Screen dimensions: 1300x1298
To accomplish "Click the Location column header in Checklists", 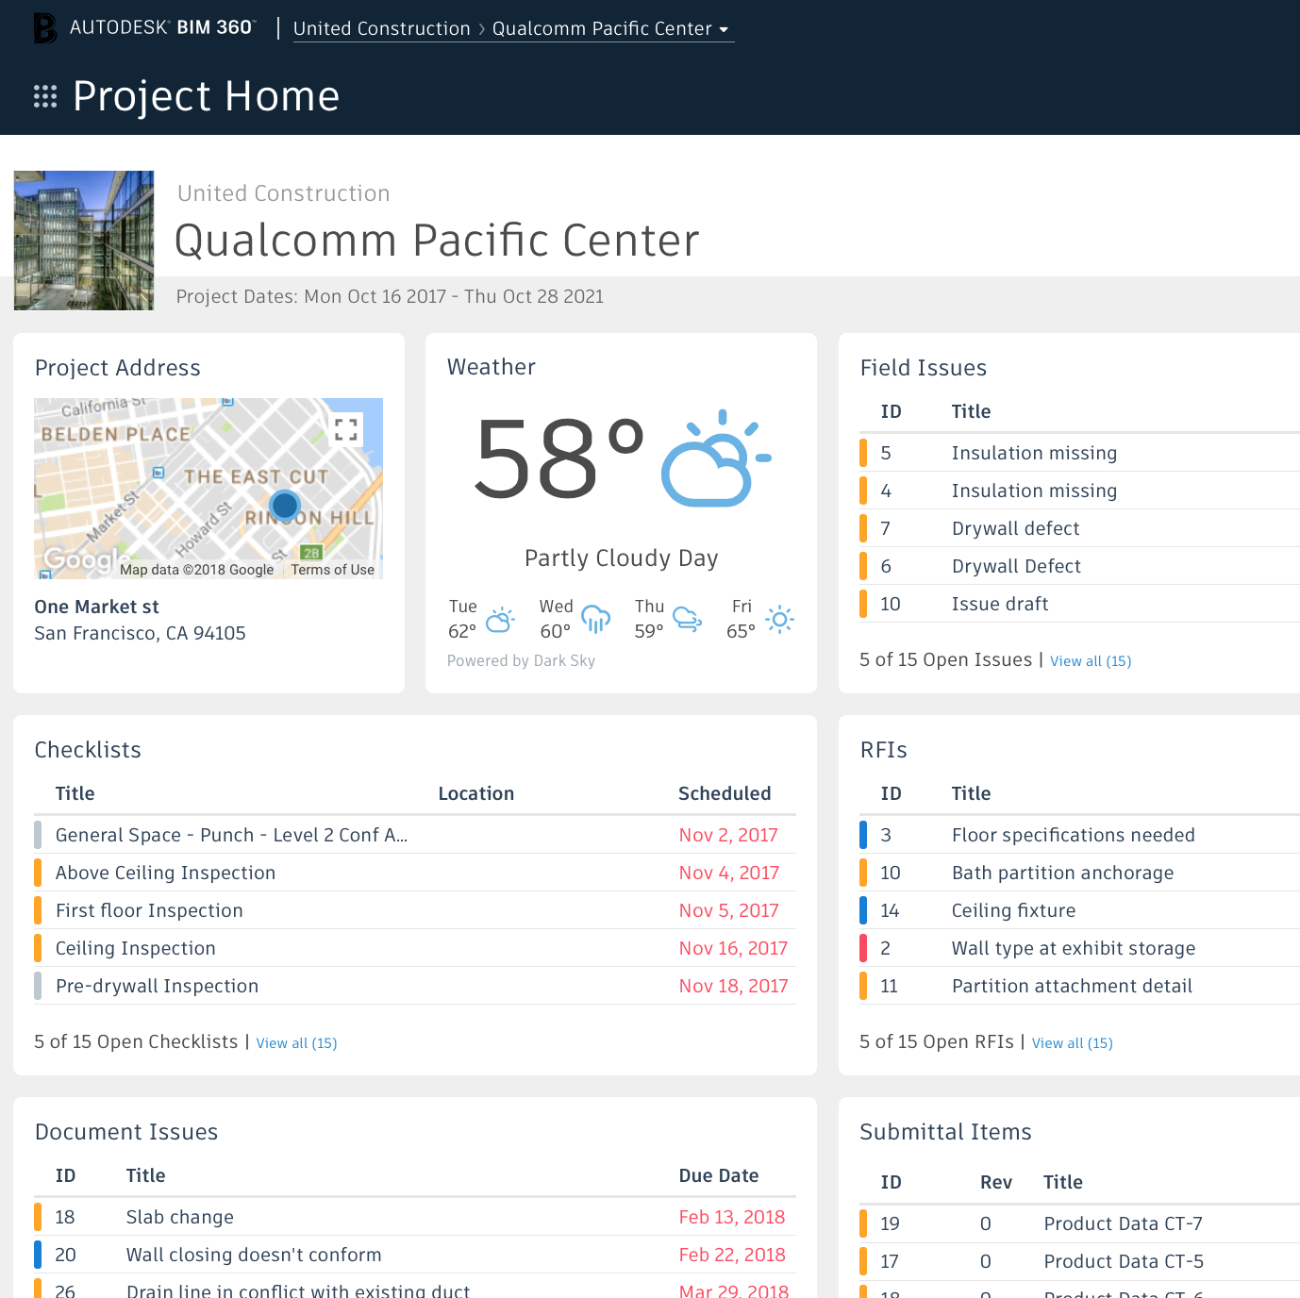I will pyautogui.click(x=476, y=793).
